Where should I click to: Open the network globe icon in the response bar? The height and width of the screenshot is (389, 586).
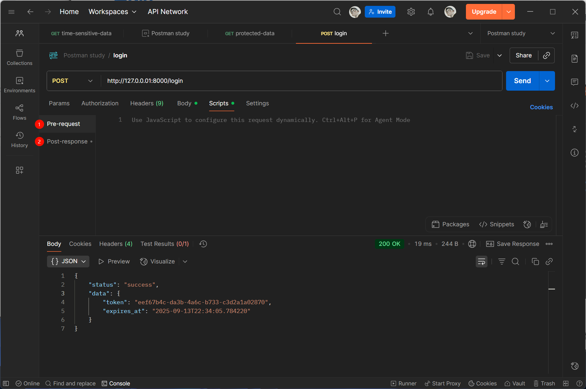pyautogui.click(x=472, y=244)
